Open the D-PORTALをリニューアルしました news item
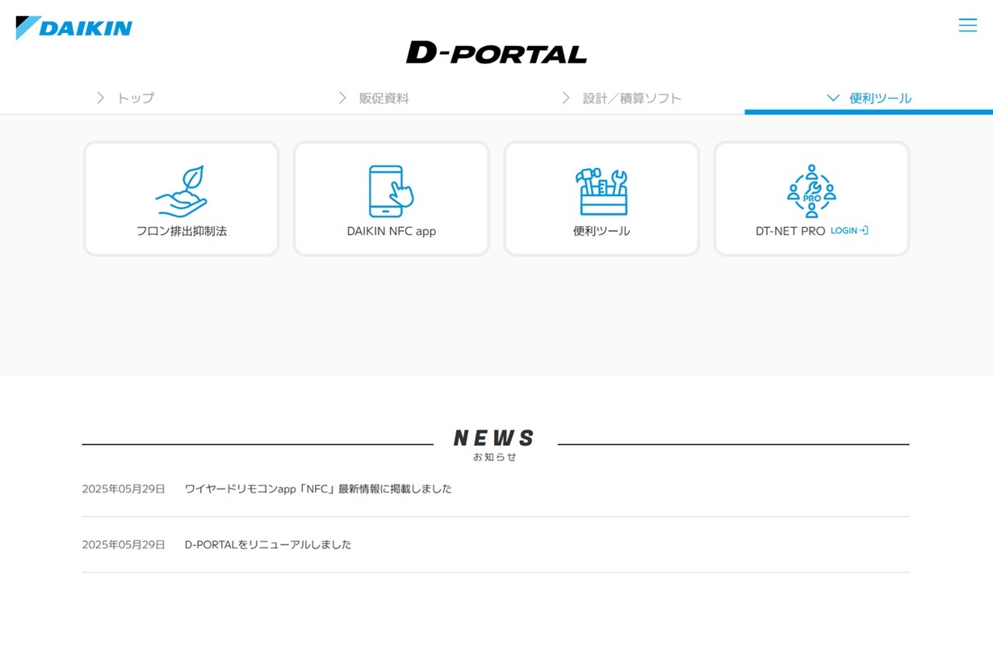Viewport: 993px width, 646px height. tap(268, 544)
